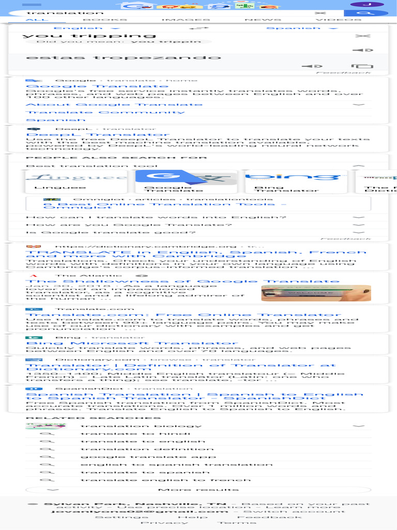Click the Google Doodle logo
This screenshot has height=530, width=397.
point(198,5)
